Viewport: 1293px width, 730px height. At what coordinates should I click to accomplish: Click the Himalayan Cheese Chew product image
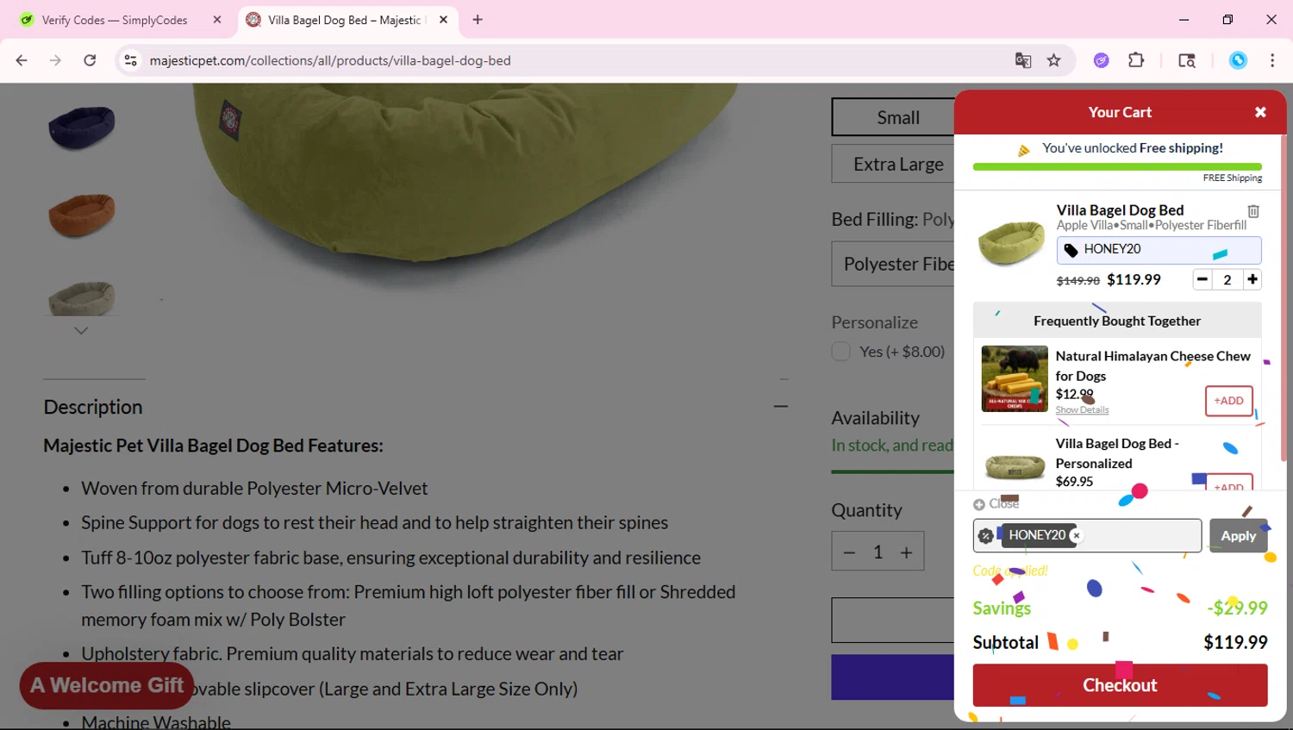[1015, 378]
